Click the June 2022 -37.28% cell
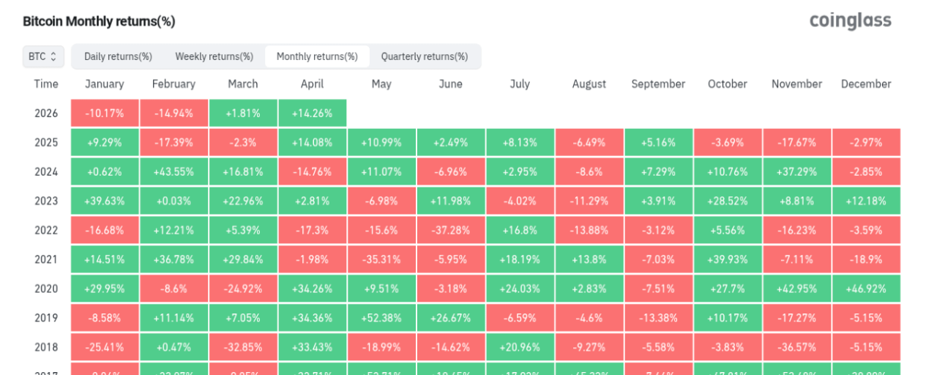 450,231
